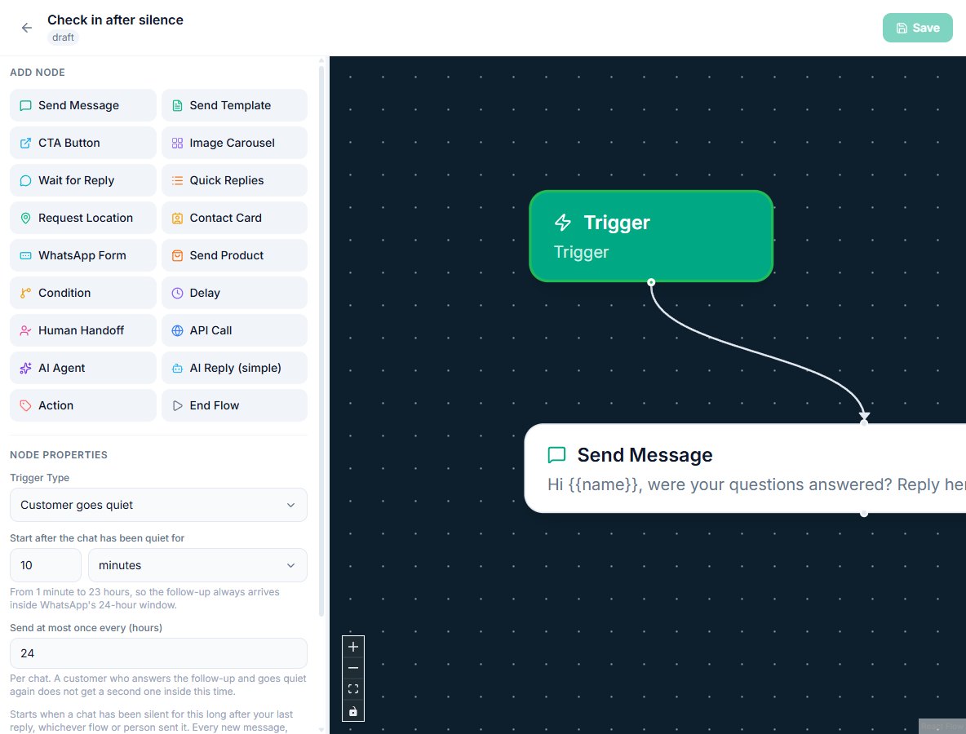Screen dimensions: 966x734
Task: Click the API Call globe icon
Action: 177,330
